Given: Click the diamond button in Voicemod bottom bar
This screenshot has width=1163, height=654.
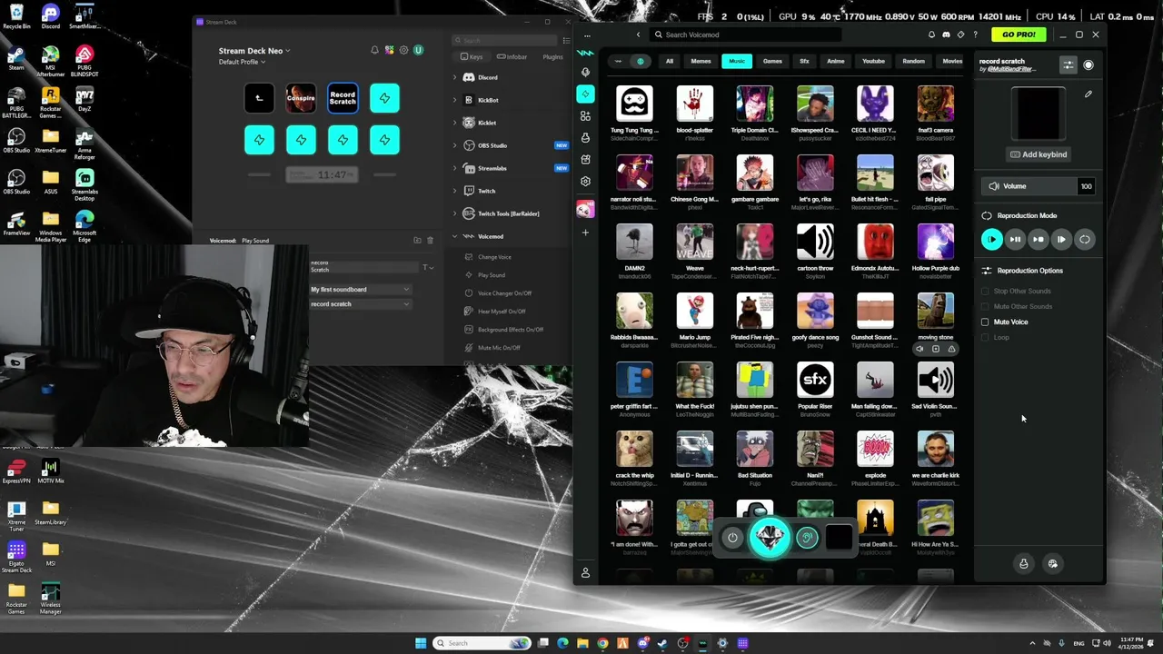Looking at the screenshot, I should click(x=770, y=538).
